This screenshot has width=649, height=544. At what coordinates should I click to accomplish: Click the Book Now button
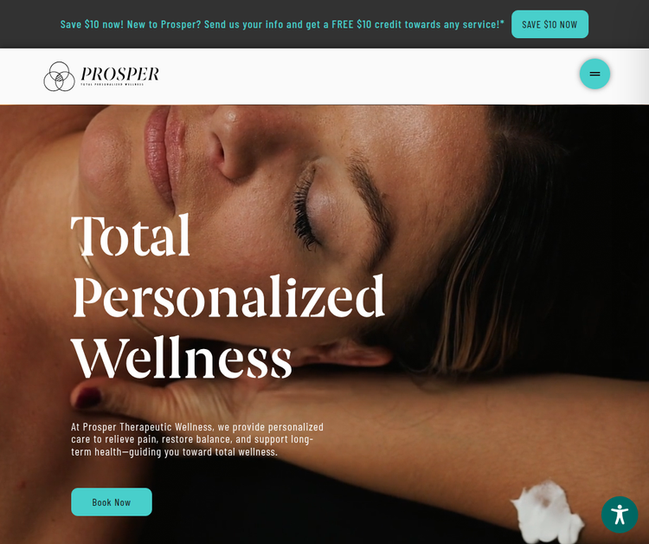112,502
